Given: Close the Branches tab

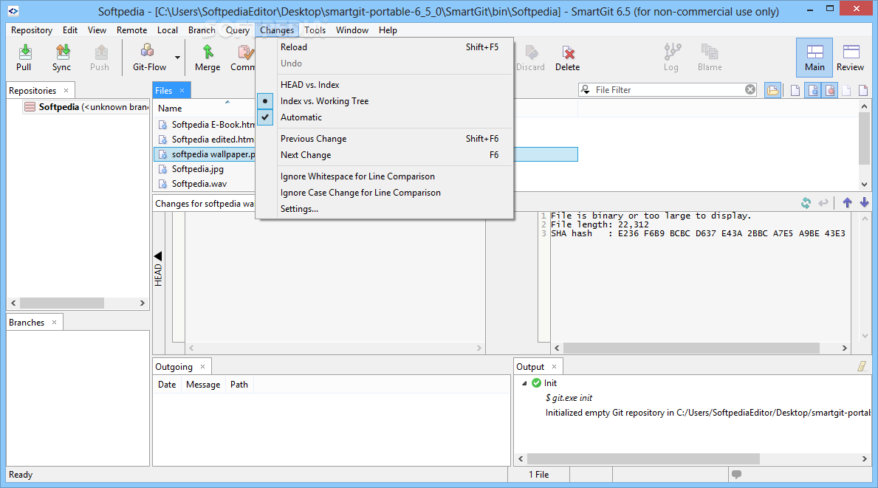Looking at the screenshot, I should (x=55, y=323).
